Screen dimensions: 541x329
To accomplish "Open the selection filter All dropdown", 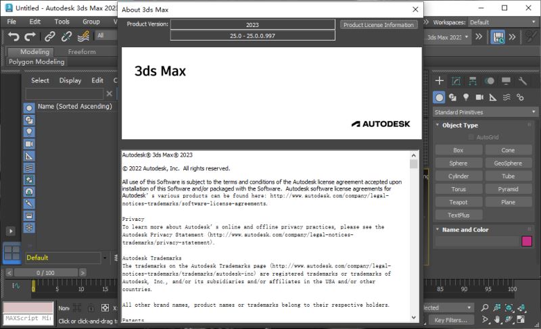I will [x=106, y=36].
